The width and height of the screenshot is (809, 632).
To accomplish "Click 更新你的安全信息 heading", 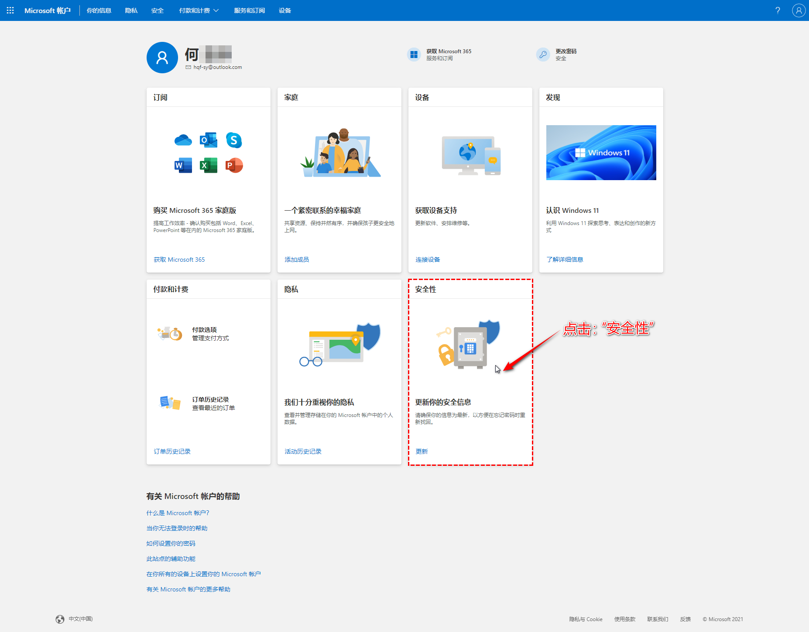I will [x=443, y=402].
